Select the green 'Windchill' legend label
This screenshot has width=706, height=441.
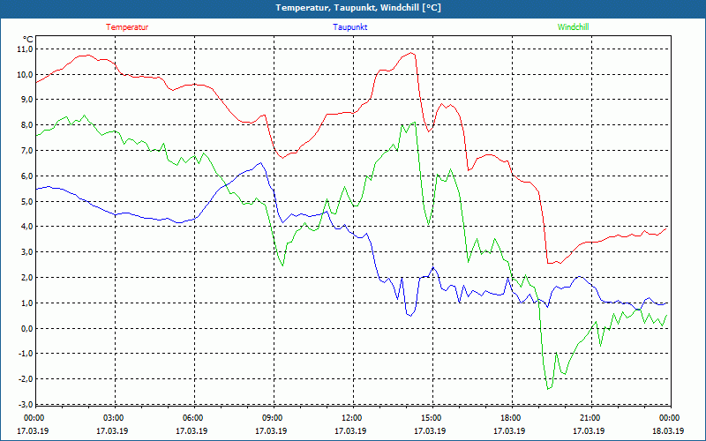coord(573,27)
